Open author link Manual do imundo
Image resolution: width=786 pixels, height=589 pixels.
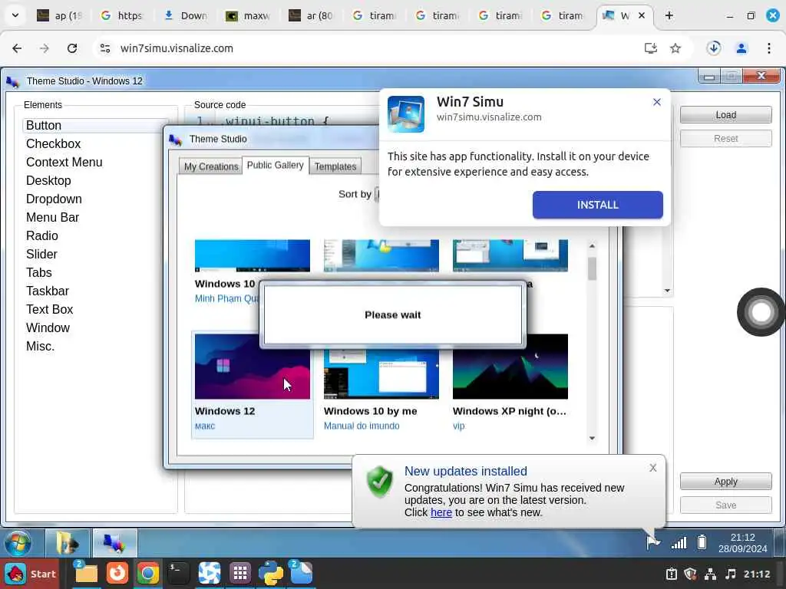point(362,426)
